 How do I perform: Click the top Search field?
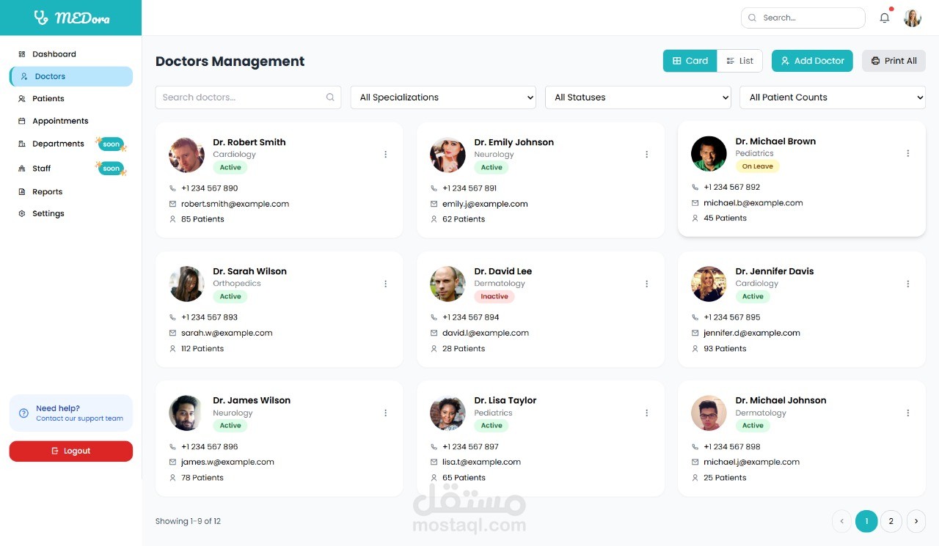(x=803, y=18)
